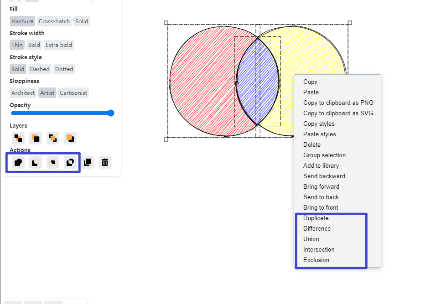Select Add to library option
The height and width of the screenshot is (304, 436).
point(320,165)
